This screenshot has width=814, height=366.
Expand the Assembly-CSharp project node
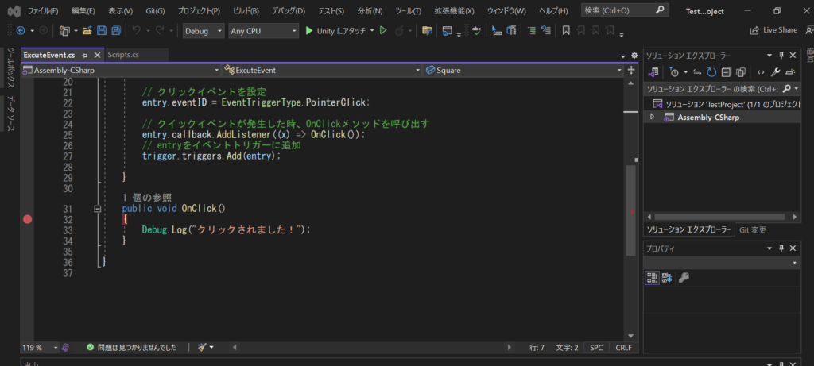(x=653, y=118)
